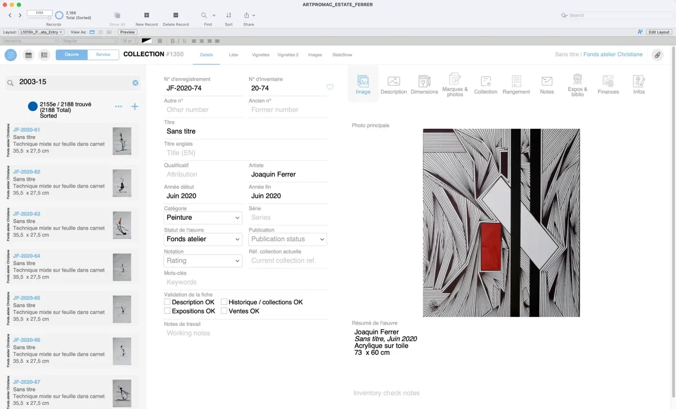The image size is (676, 409).
Task: Switch to the Details tab
Action: [206, 55]
